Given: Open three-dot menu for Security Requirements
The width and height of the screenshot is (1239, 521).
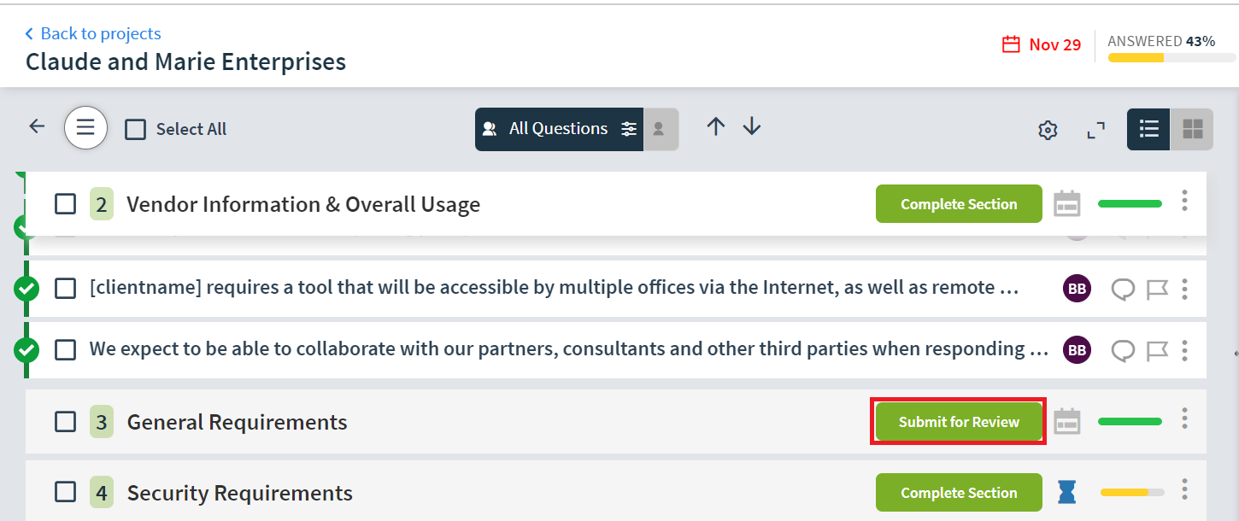Looking at the screenshot, I should 1184,489.
